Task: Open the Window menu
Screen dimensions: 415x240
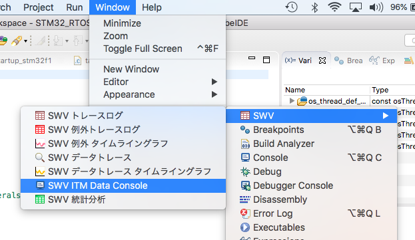Action: [x=113, y=7]
